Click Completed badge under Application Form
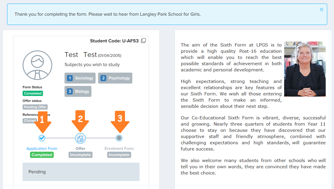The image size is (334, 189). tap(42, 155)
